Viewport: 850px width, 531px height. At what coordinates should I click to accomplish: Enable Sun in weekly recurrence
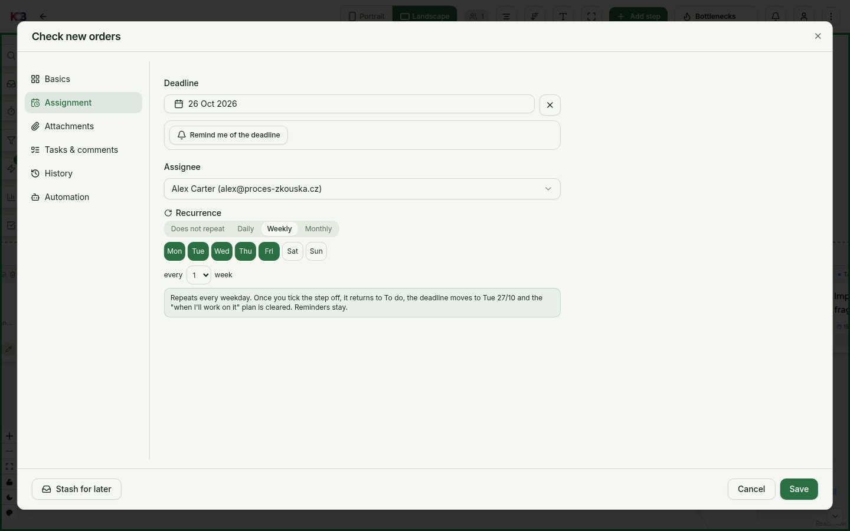click(316, 251)
